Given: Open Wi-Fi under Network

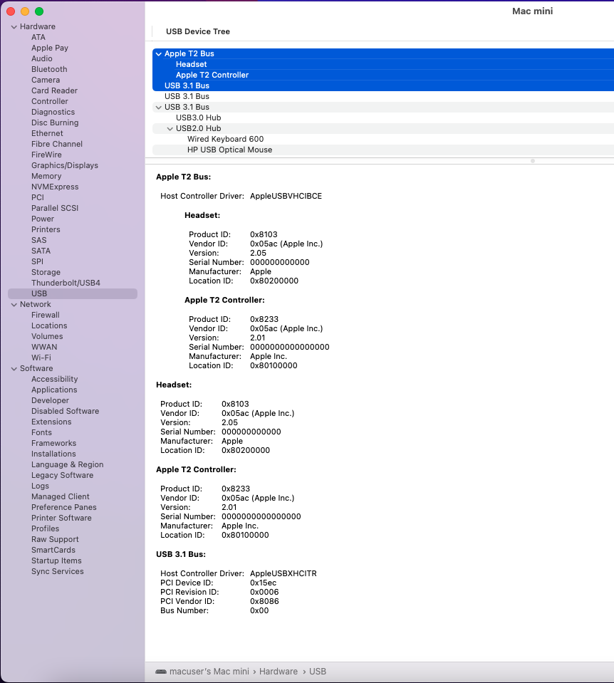Looking at the screenshot, I should click(41, 358).
